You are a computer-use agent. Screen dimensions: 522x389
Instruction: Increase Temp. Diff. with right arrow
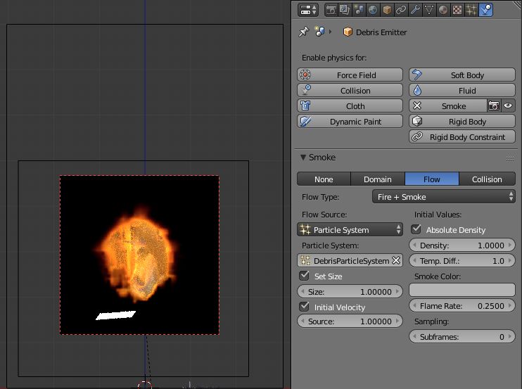pos(510,260)
